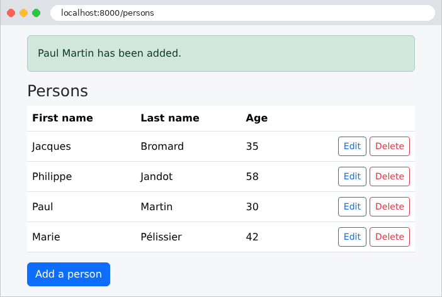Viewport: 442px width, 297px height.
Task: Click the green success alert message
Action: [221, 53]
